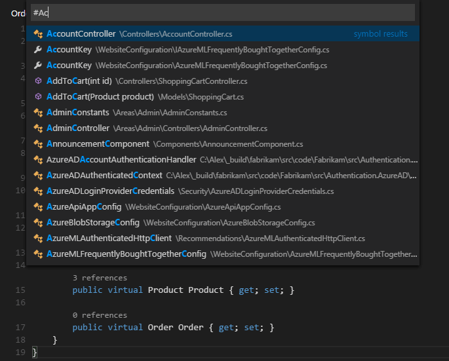
Task: Click the Product type in line 15
Action: [165, 290]
